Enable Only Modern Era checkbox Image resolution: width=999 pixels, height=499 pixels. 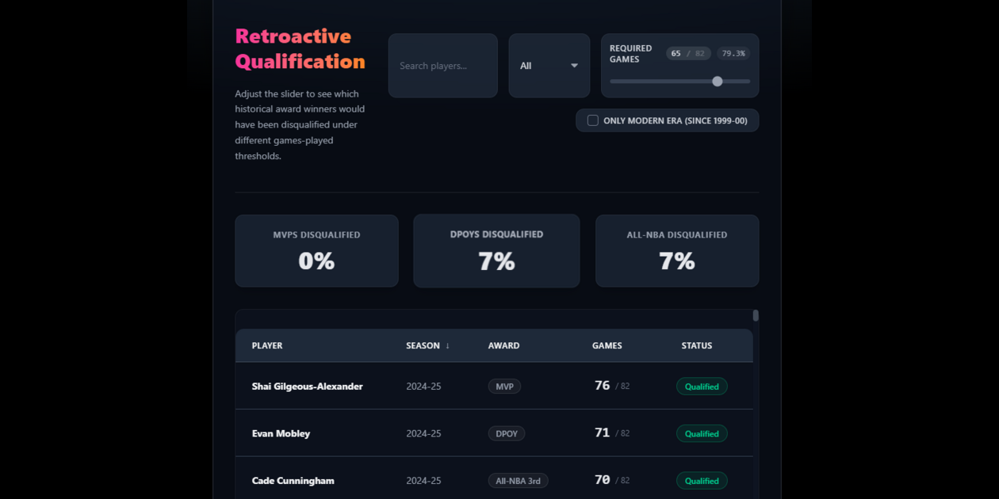click(593, 120)
